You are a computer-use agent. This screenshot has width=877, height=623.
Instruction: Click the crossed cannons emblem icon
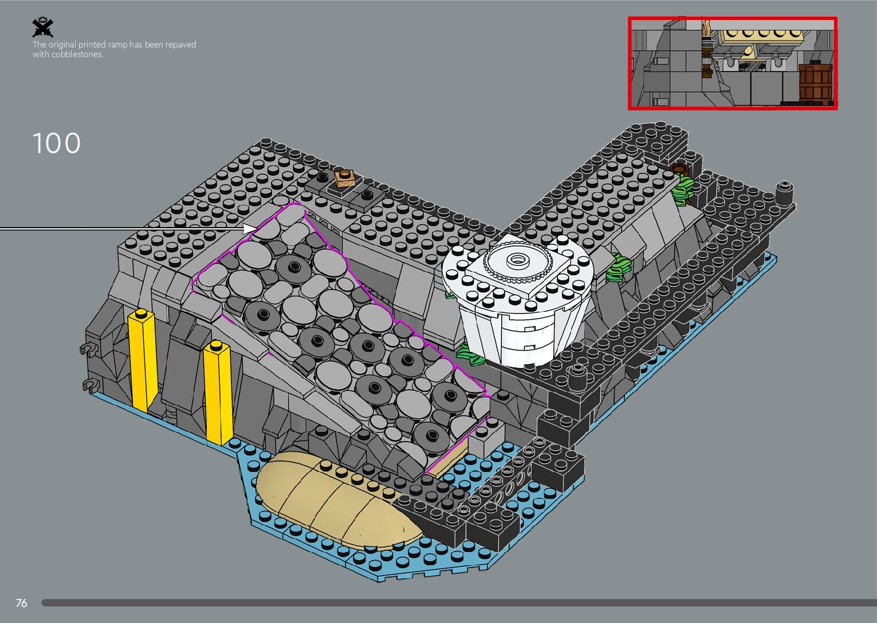[42, 28]
